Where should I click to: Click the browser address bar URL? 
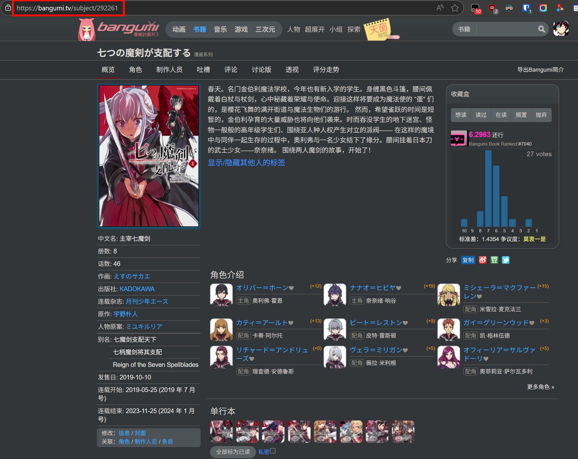67,8
